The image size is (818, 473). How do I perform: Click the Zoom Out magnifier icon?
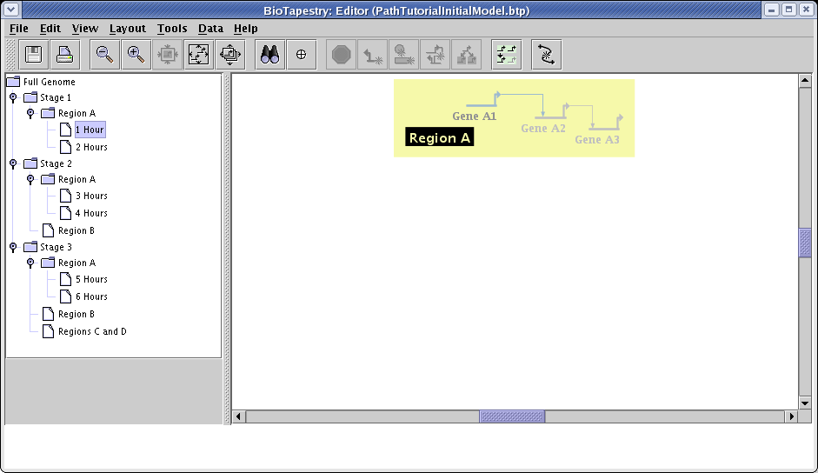104,55
